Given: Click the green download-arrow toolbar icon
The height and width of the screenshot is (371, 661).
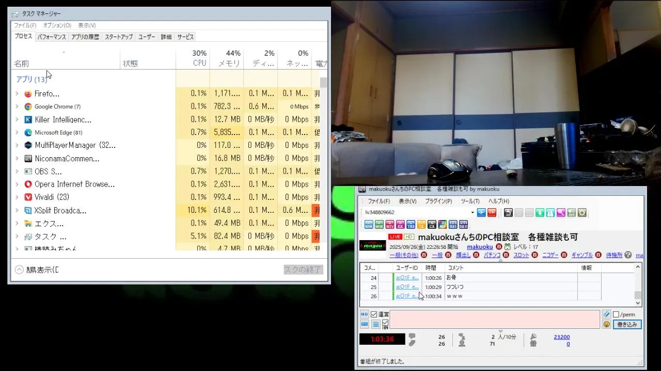Looking at the screenshot, I should point(540,212).
